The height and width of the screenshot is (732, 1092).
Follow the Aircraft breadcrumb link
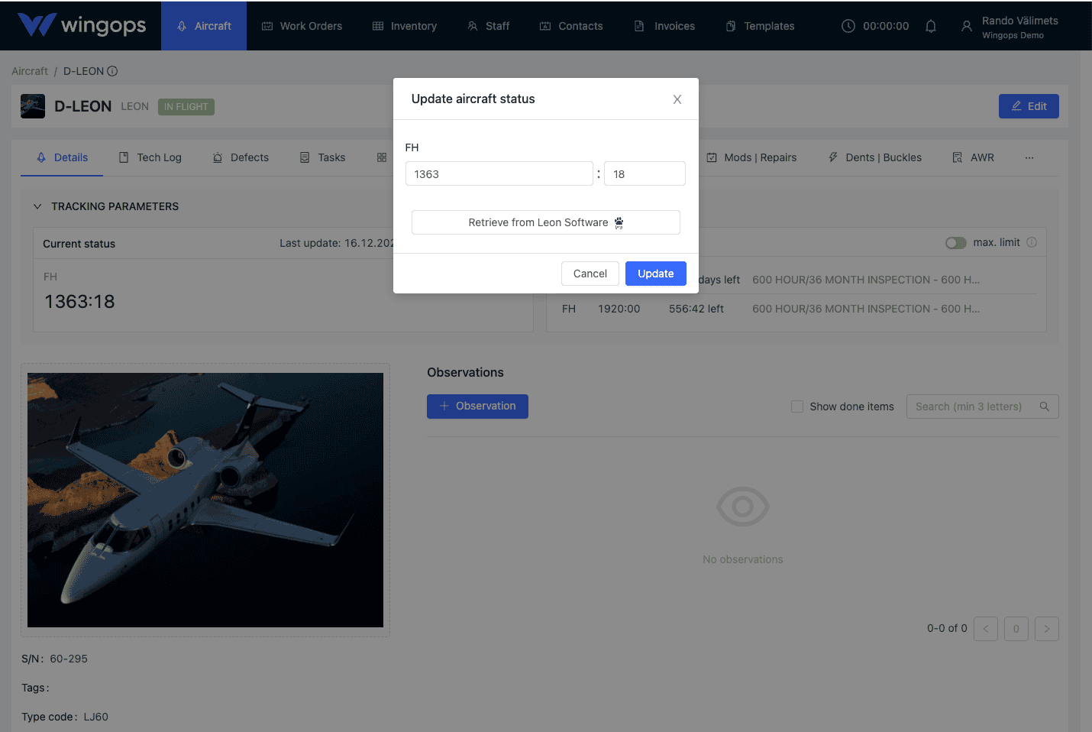(x=29, y=70)
